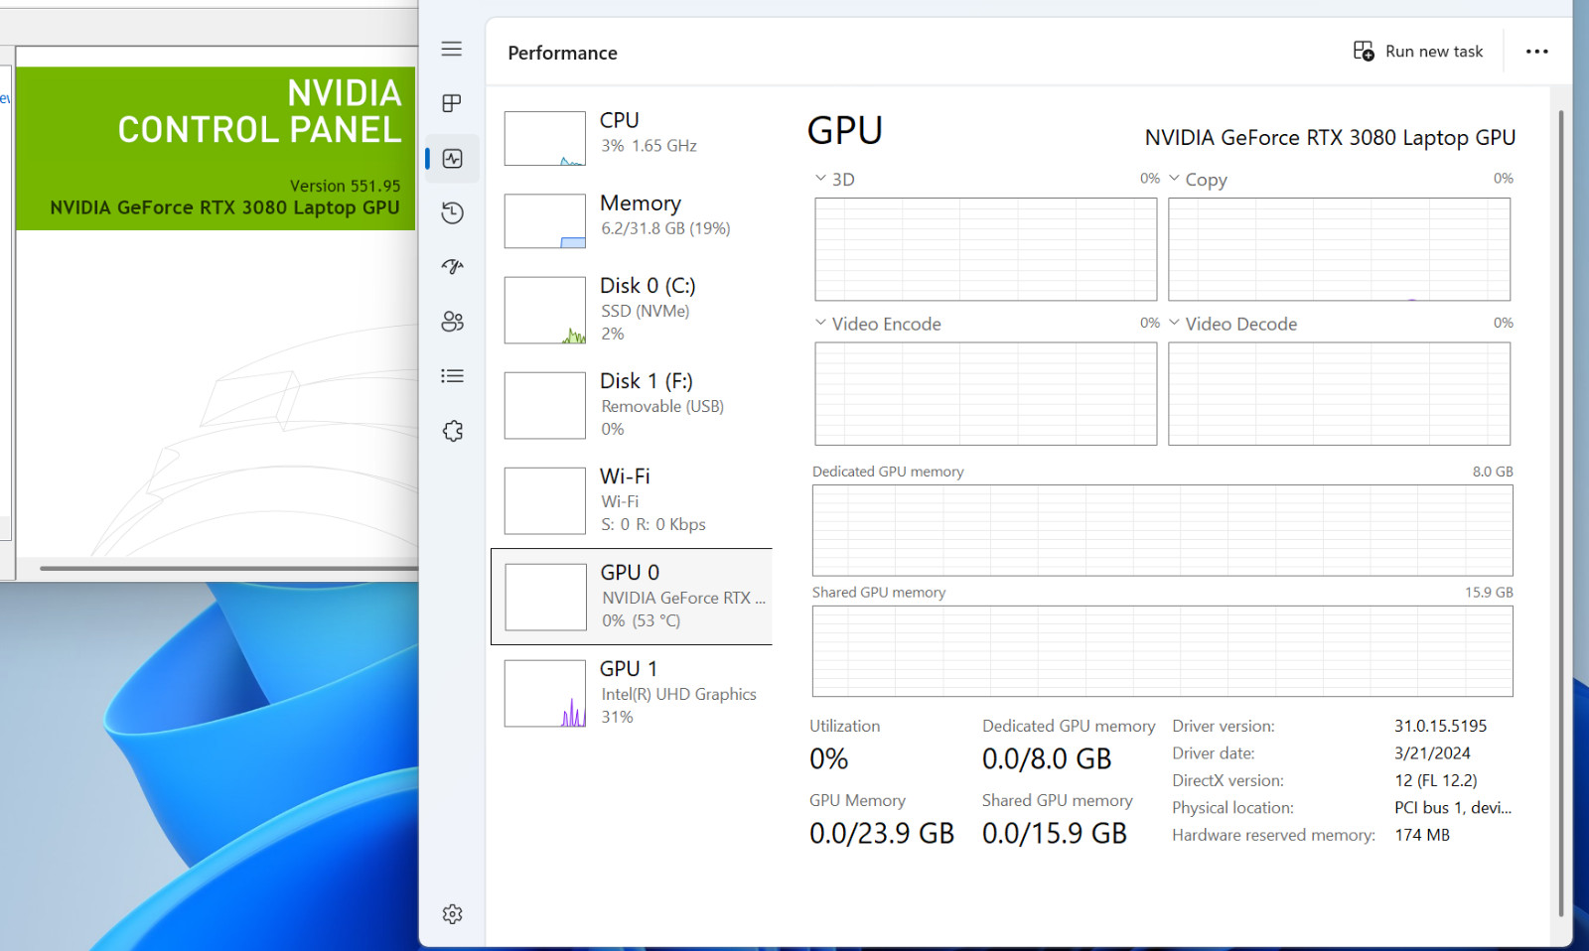
Task: Open the Task Manager hamburger navigation menu
Action: tap(452, 49)
